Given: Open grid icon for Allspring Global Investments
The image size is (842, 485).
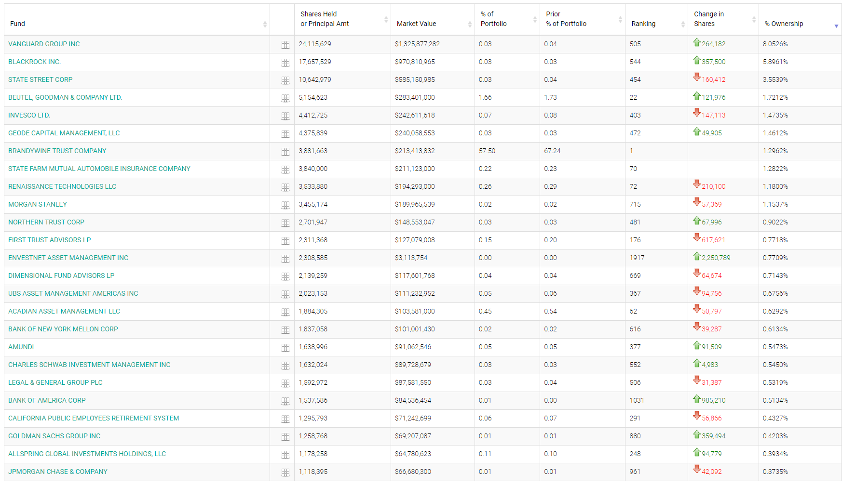Looking at the screenshot, I should 285,455.
